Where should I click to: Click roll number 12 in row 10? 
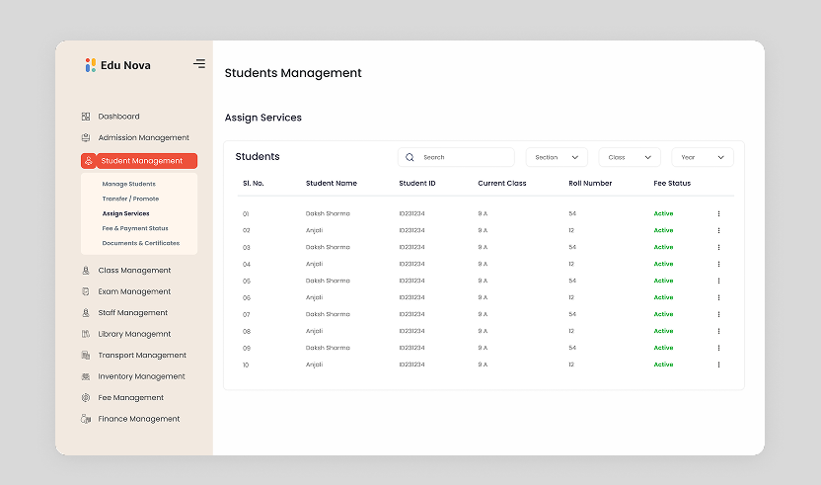571,364
